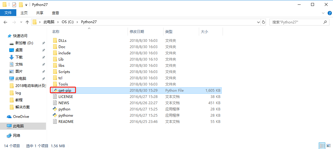Image resolution: width=333 pixels, height=149 pixels.
Task: Switch to the 共享 ribbon tab
Action: tap(40, 13)
